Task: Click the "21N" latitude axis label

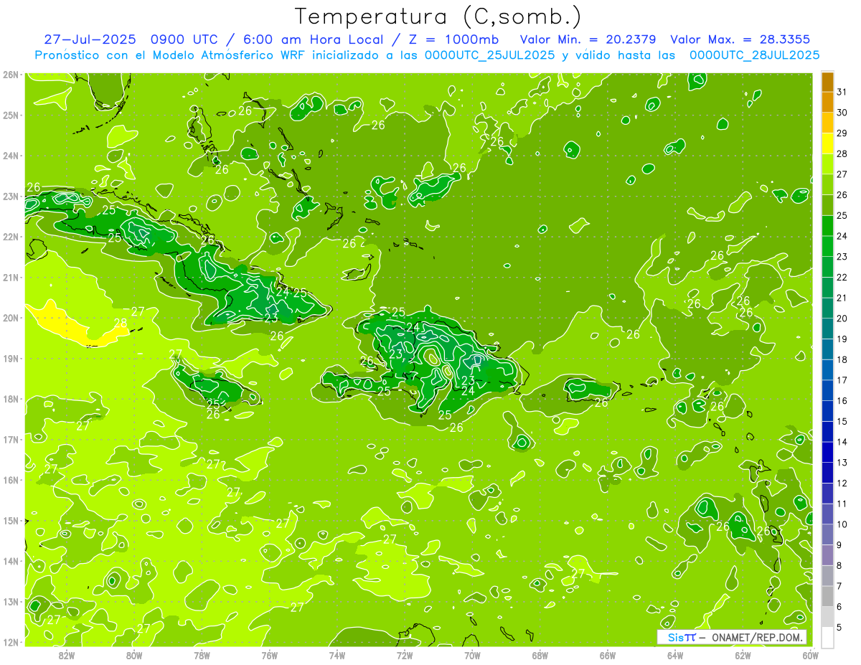Action: [10, 277]
